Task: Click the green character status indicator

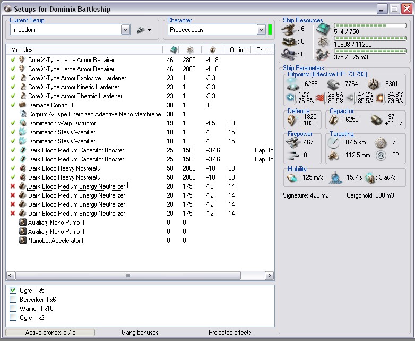Action: tap(270, 29)
